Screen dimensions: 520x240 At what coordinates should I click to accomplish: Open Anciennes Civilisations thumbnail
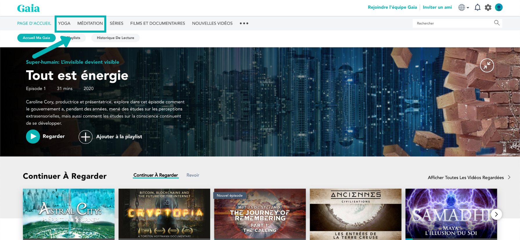click(355, 214)
